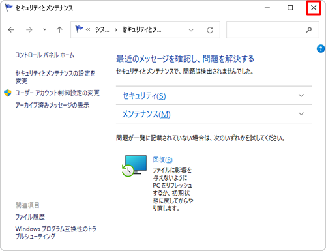Close the セキュリティとメンテナンス window

314,8
